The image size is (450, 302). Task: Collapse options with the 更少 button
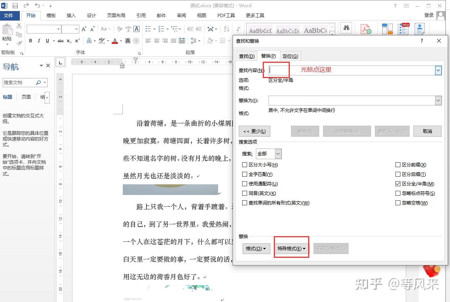tap(254, 131)
